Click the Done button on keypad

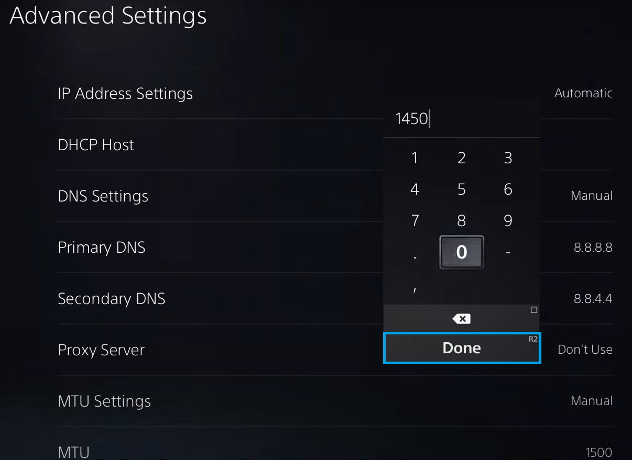pyautogui.click(x=462, y=348)
